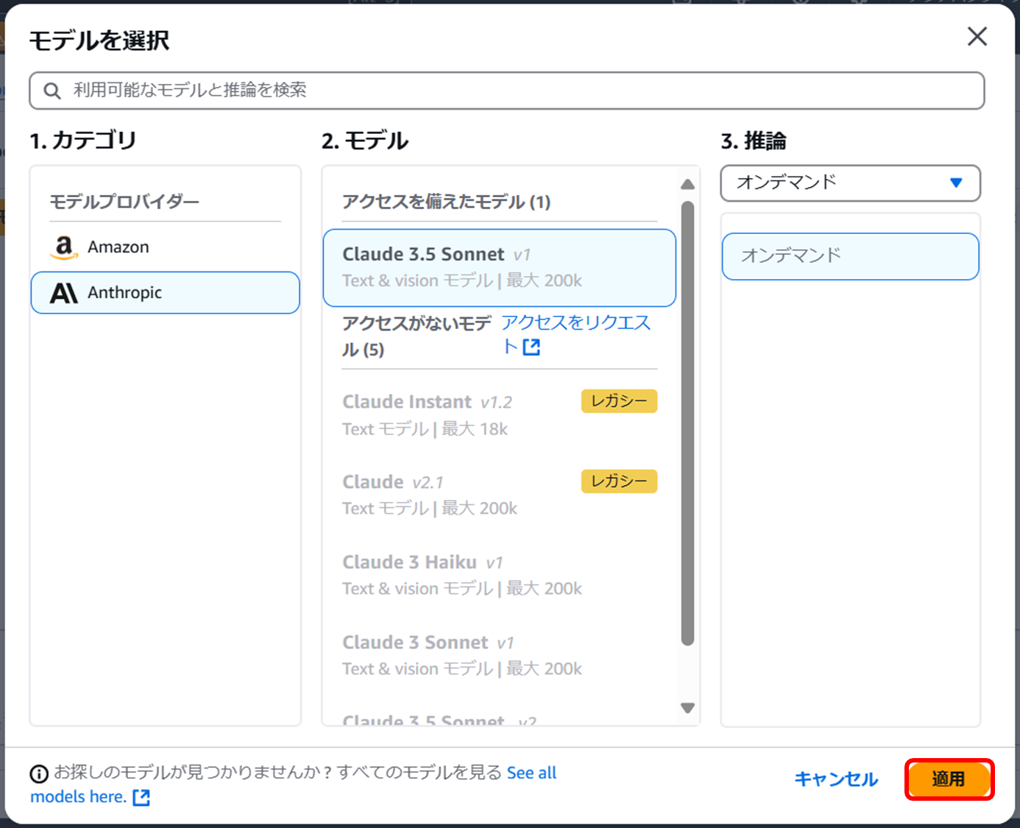1020x828 pixels.
Task: Click the キャンセル button
Action: pos(836,779)
